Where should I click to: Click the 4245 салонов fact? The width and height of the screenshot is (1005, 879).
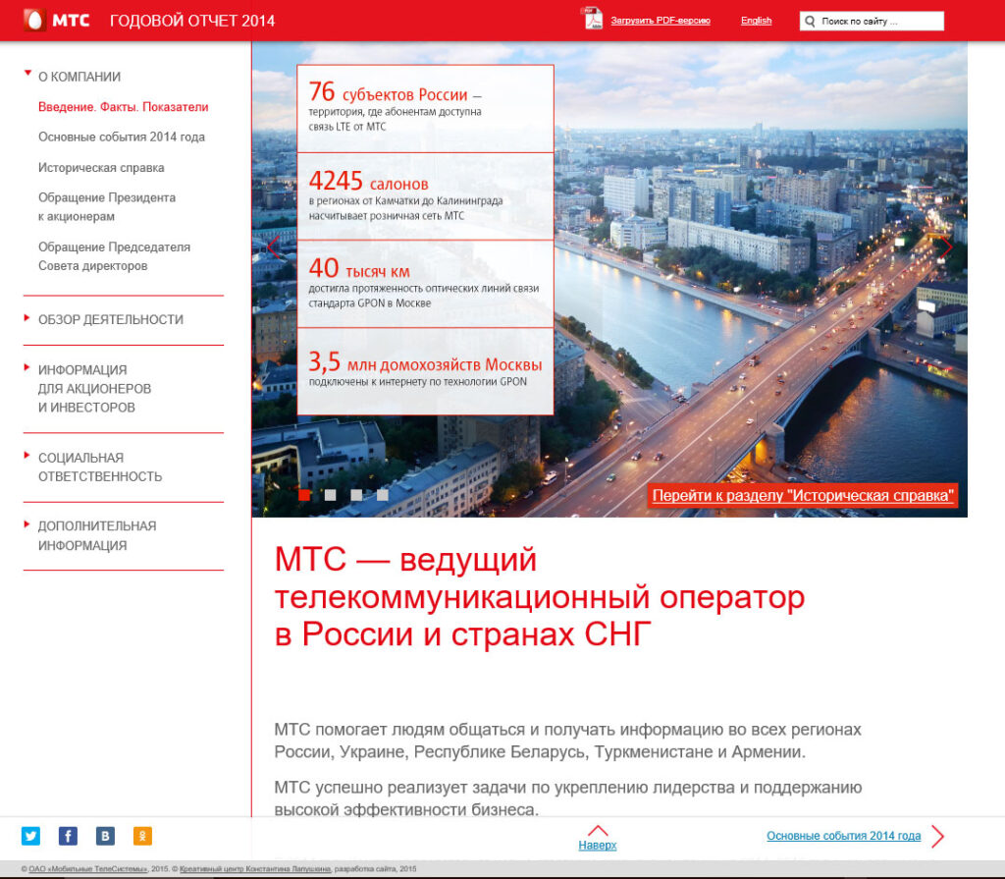point(426,196)
